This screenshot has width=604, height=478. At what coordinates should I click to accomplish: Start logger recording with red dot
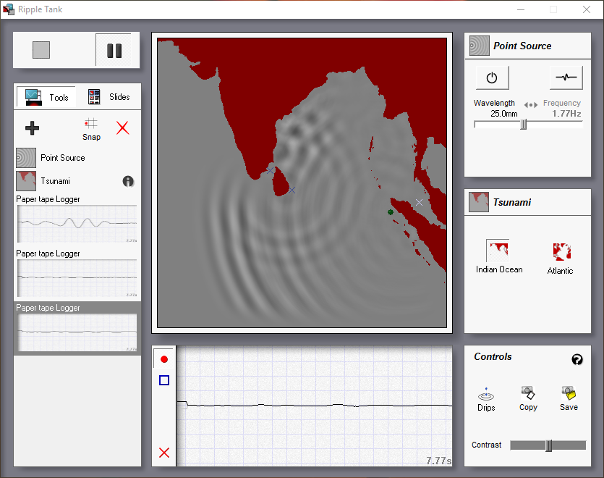coord(164,359)
